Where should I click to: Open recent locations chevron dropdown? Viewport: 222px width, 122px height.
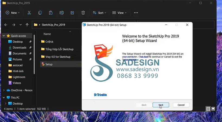point(21,25)
